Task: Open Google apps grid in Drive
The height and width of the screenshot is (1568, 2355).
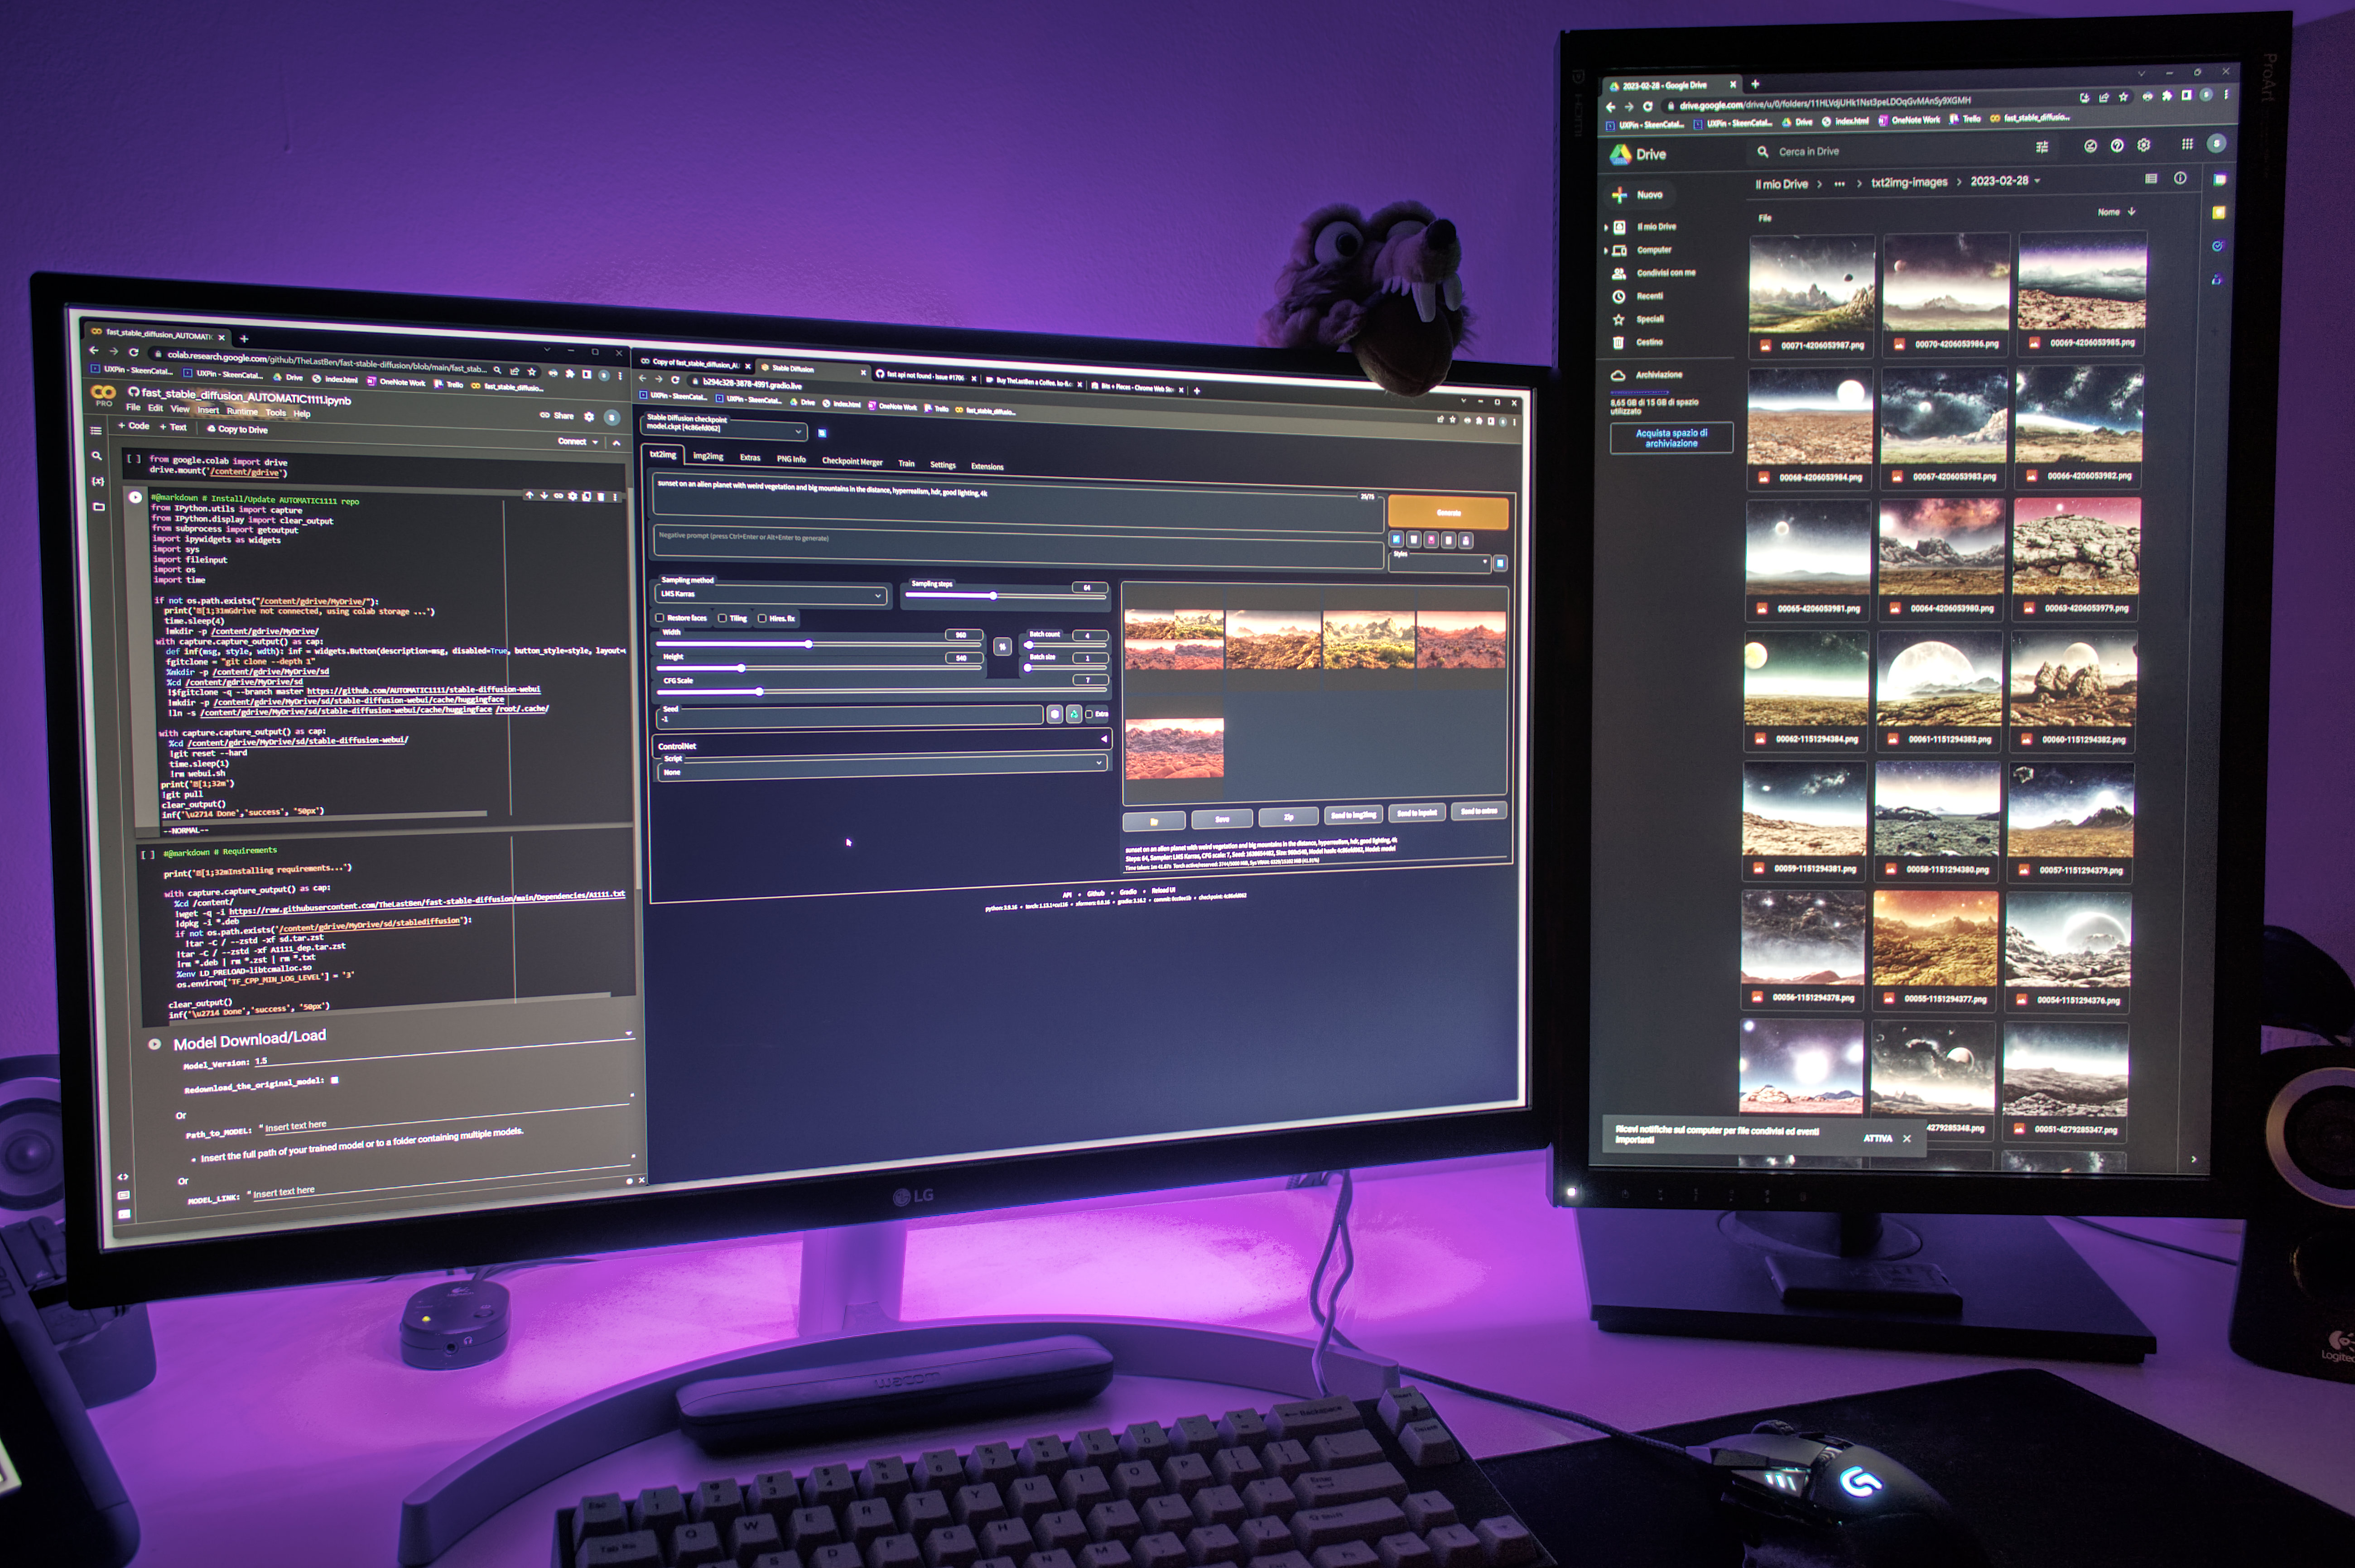Action: [2187, 144]
